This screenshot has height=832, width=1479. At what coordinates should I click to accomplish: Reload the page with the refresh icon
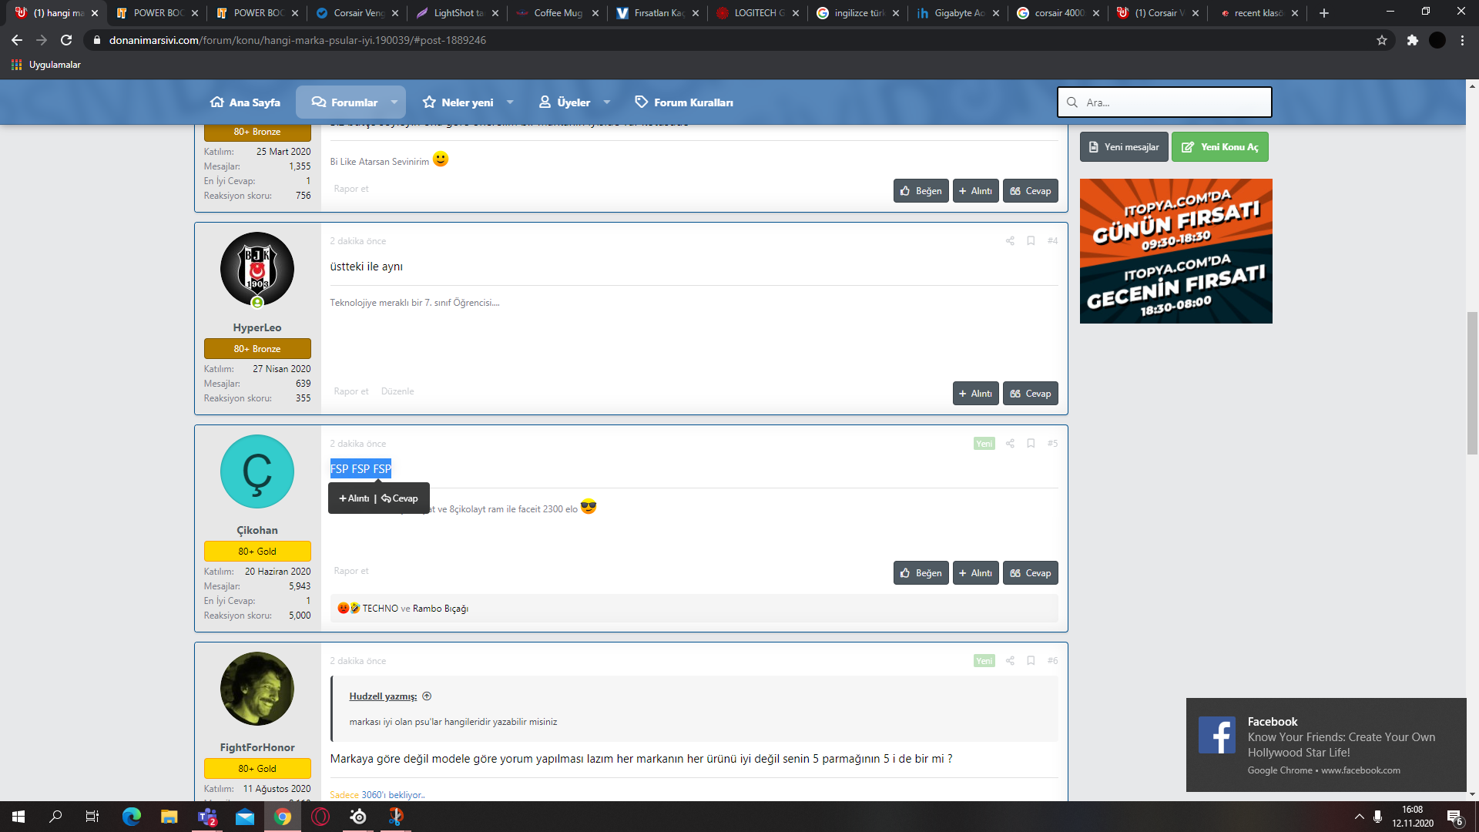[x=66, y=40]
